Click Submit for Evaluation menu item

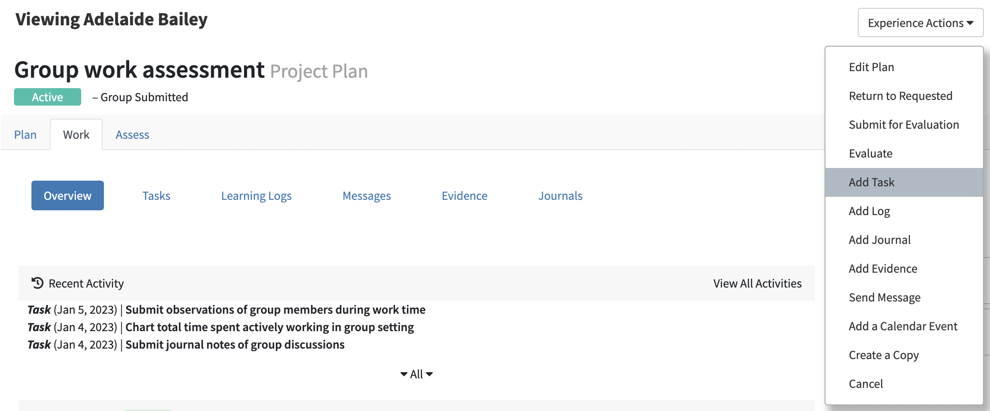click(x=904, y=125)
